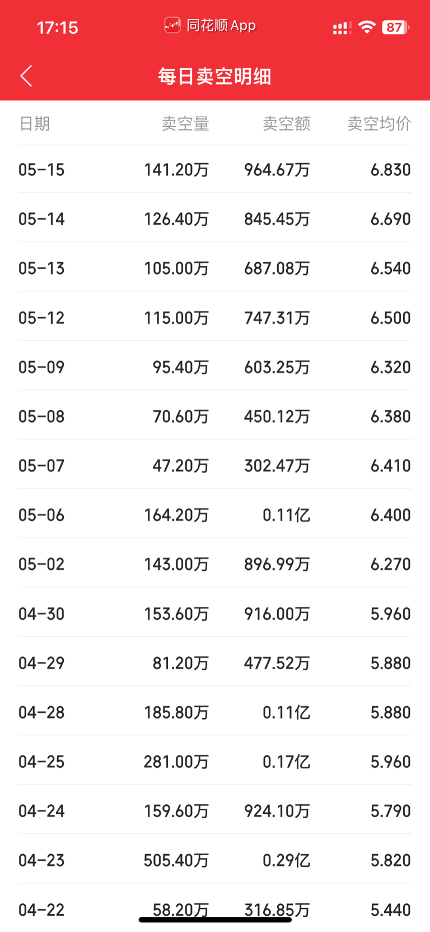Tap the 6.830 average price value

click(x=391, y=169)
